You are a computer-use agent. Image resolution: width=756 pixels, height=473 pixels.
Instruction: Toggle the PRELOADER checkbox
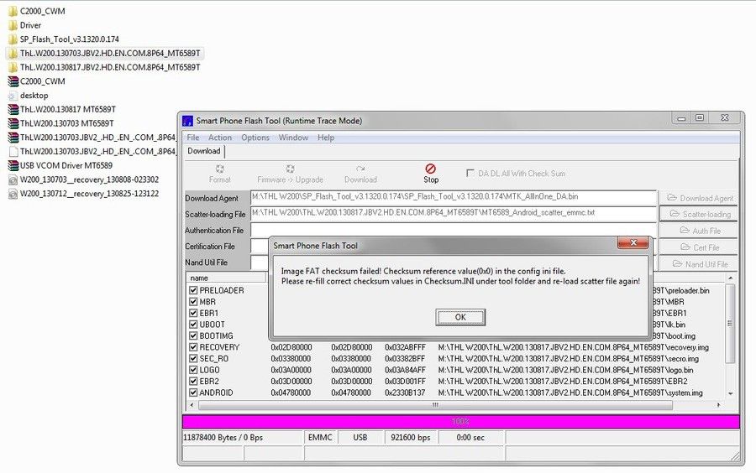[193, 290]
